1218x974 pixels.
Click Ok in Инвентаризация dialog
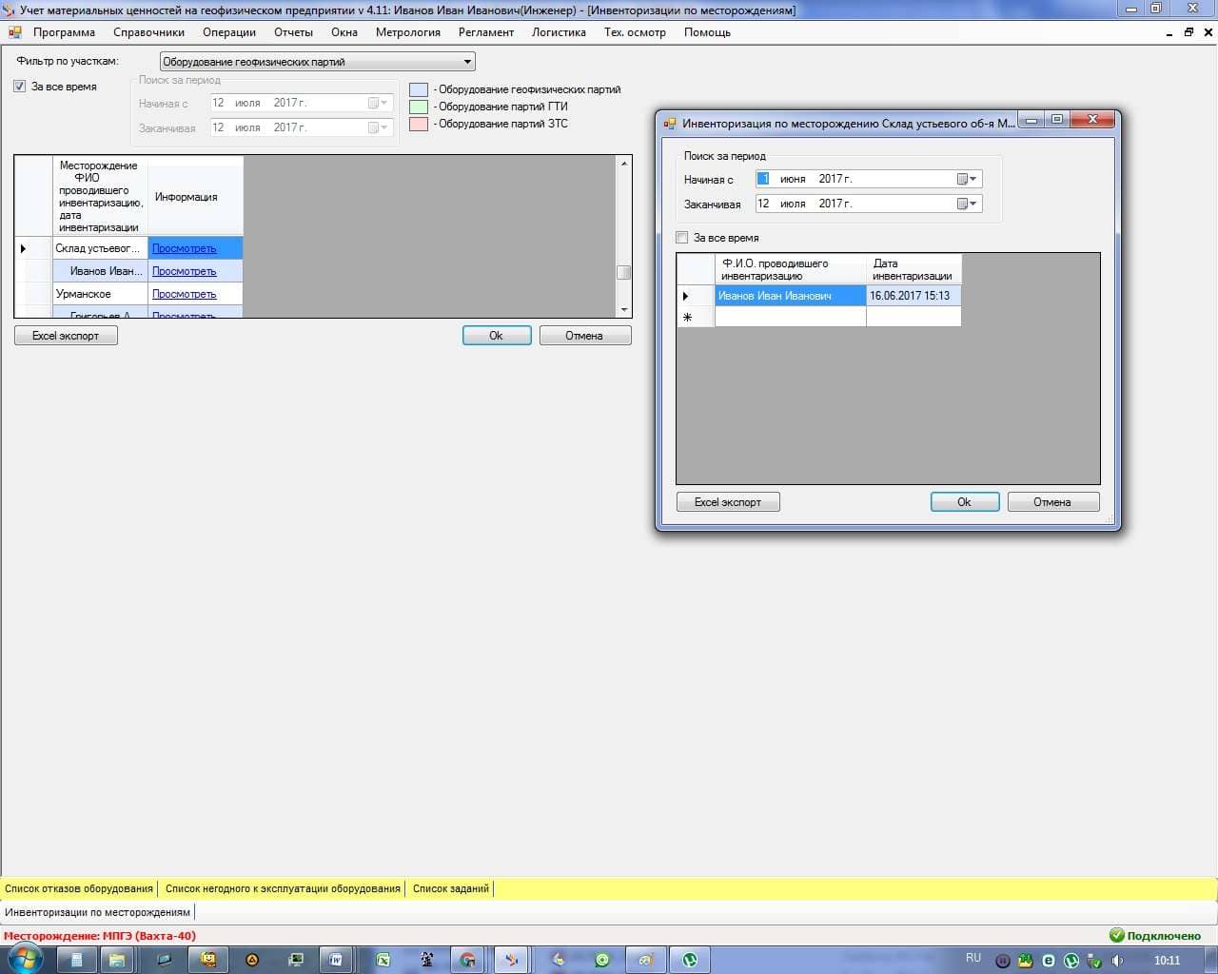pyautogui.click(x=965, y=502)
